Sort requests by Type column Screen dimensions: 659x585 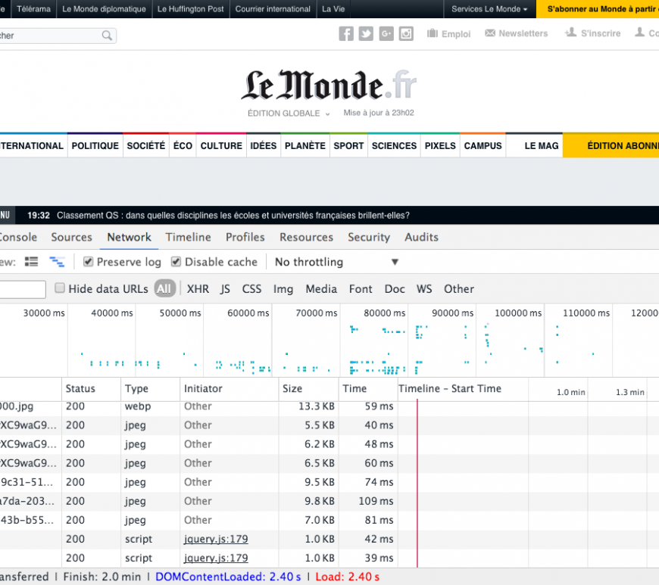click(151, 389)
